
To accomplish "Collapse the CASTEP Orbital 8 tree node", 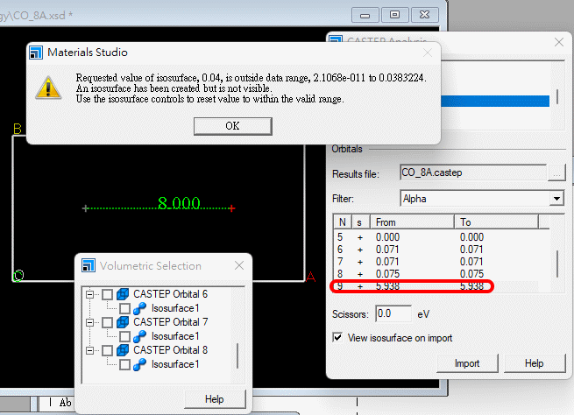I will tap(89, 350).
